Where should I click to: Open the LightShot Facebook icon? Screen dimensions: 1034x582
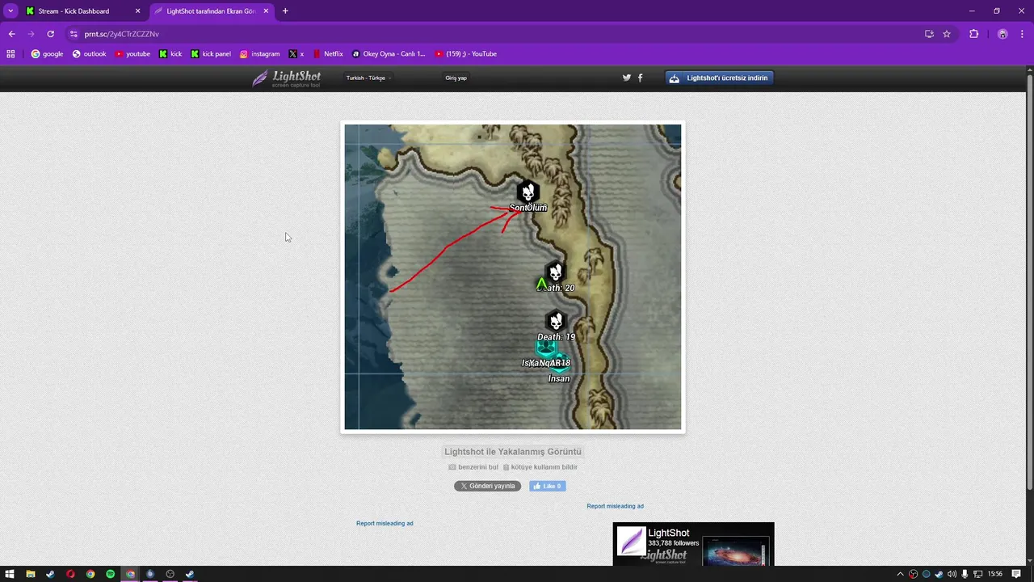[x=641, y=78]
